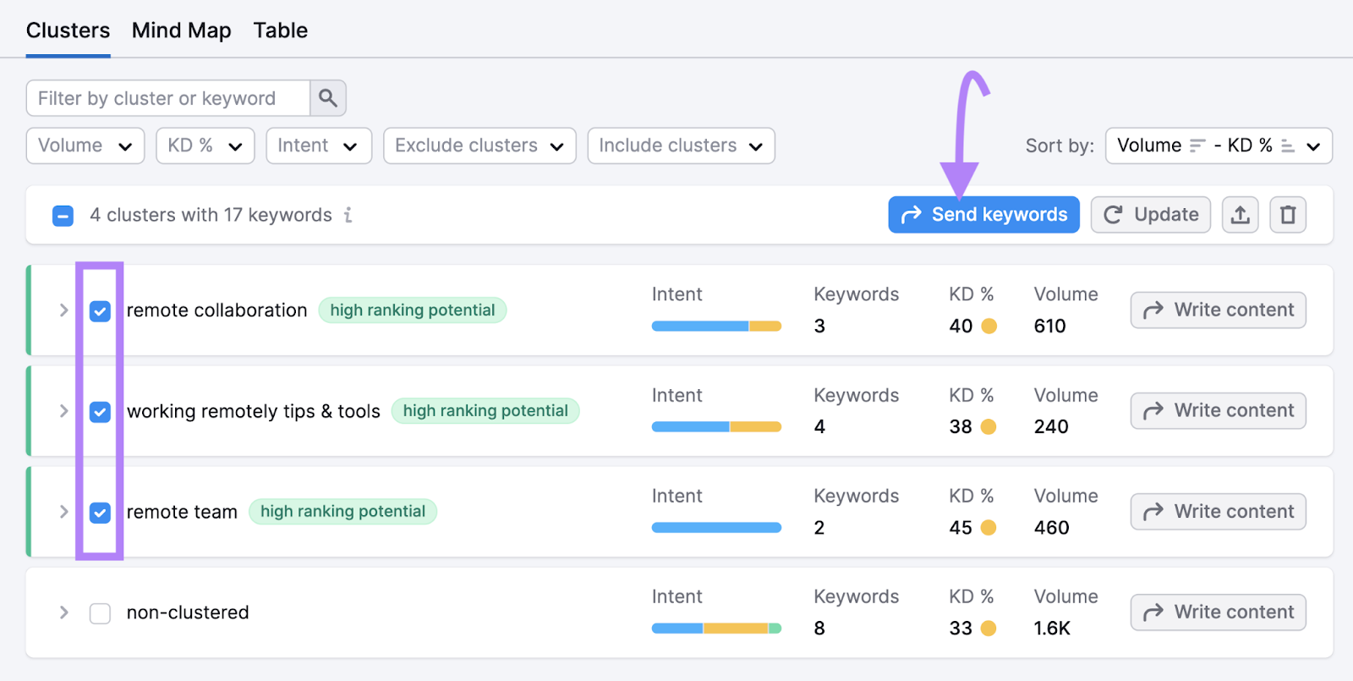Click the info icon beside keywords count
The height and width of the screenshot is (681, 1353).
point(348,215)
